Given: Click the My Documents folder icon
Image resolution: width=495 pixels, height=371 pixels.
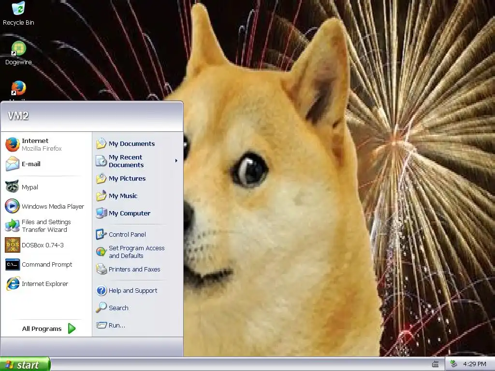Looking at the screenshot, I should coord(101,143).
